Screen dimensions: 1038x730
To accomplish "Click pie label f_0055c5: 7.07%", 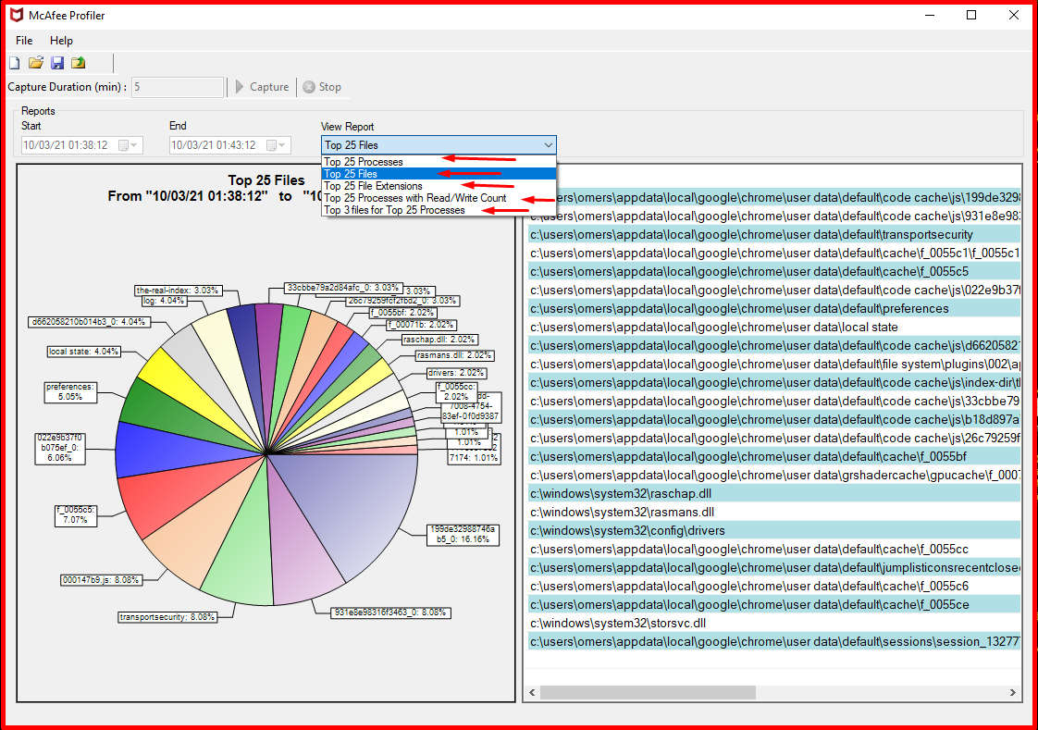I will (76, 515).
